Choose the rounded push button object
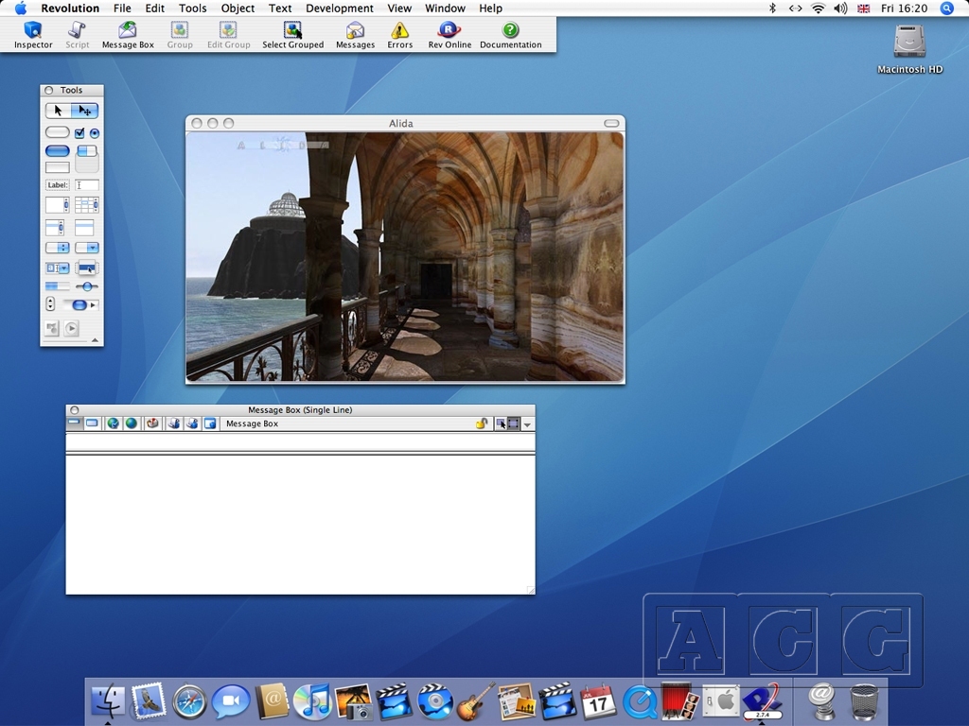 (58, 132)
